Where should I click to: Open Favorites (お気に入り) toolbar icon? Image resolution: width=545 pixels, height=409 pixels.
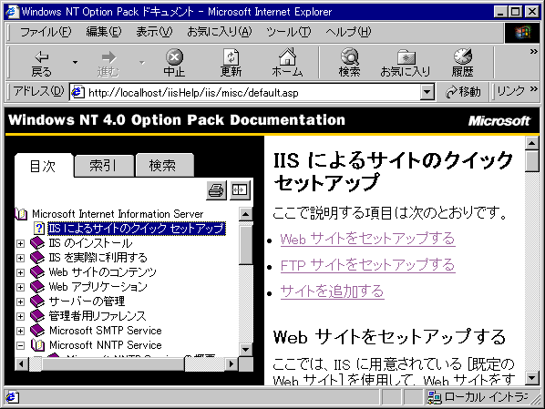(x=406, y=63)
